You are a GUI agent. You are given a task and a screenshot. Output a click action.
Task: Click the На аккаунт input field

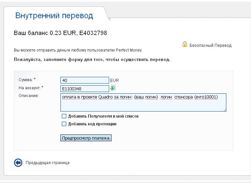coord(84,89)
